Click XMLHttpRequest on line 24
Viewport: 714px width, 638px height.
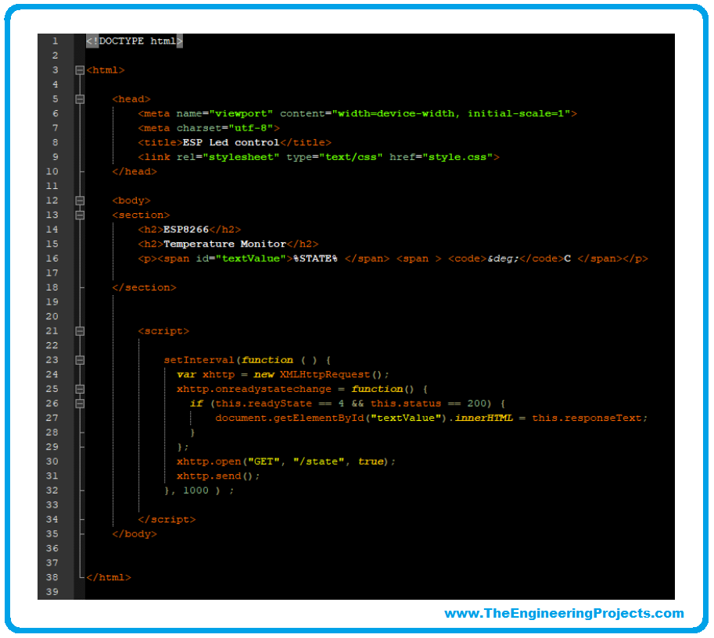click(325, 375)
